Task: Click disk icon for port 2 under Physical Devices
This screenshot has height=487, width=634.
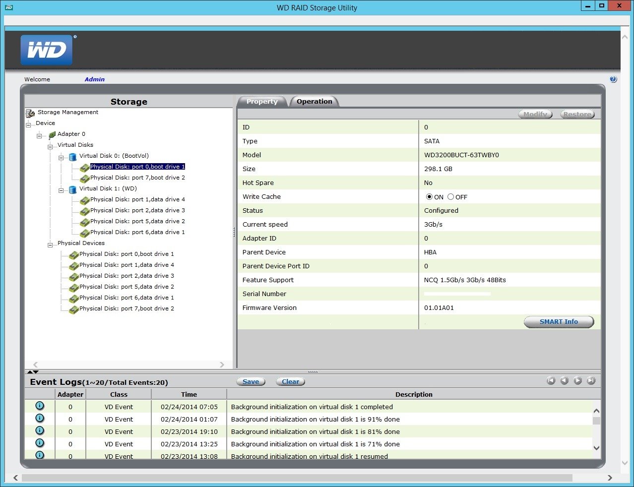Action: click(73, 277)
